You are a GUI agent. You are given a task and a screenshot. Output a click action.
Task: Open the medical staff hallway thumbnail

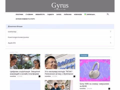[x=59, y=85]
